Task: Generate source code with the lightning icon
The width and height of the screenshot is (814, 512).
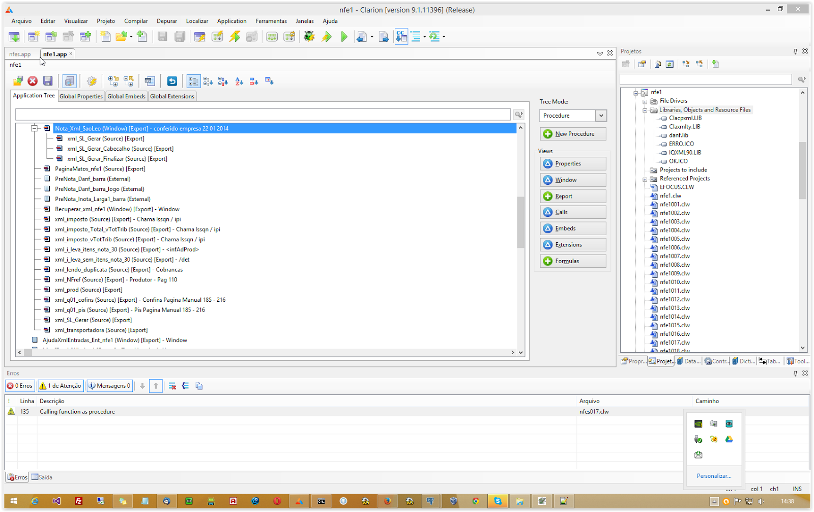Action: 234,36
